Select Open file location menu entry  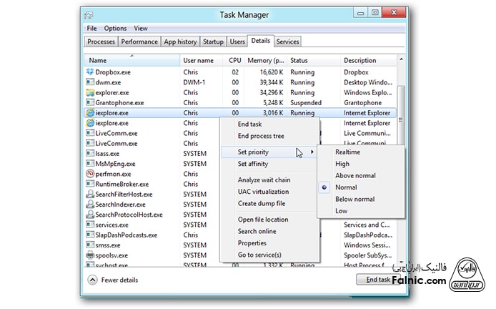(x=263, y=220)
